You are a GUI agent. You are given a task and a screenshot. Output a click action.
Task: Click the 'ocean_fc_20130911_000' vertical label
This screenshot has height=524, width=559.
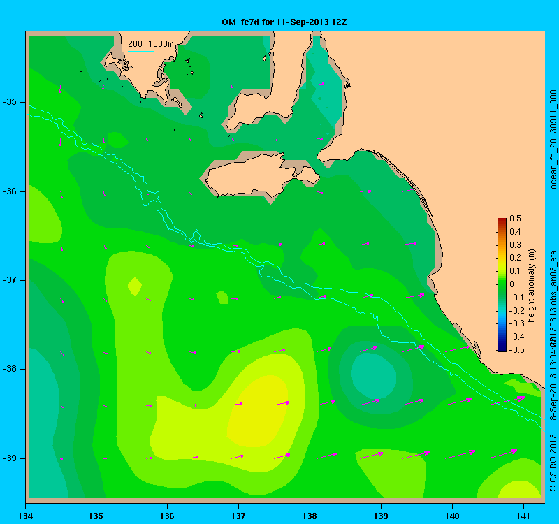[x=553, y=139]
